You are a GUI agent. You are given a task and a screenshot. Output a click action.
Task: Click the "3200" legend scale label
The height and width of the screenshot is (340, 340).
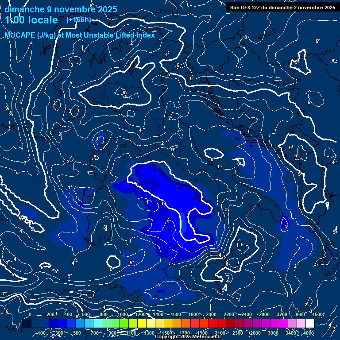pos(282,314)
